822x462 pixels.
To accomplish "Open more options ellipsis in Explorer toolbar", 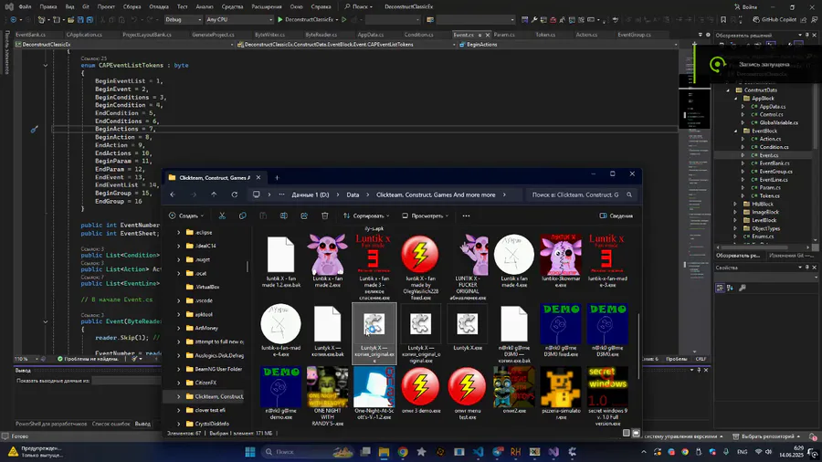I will click(466, 215).
